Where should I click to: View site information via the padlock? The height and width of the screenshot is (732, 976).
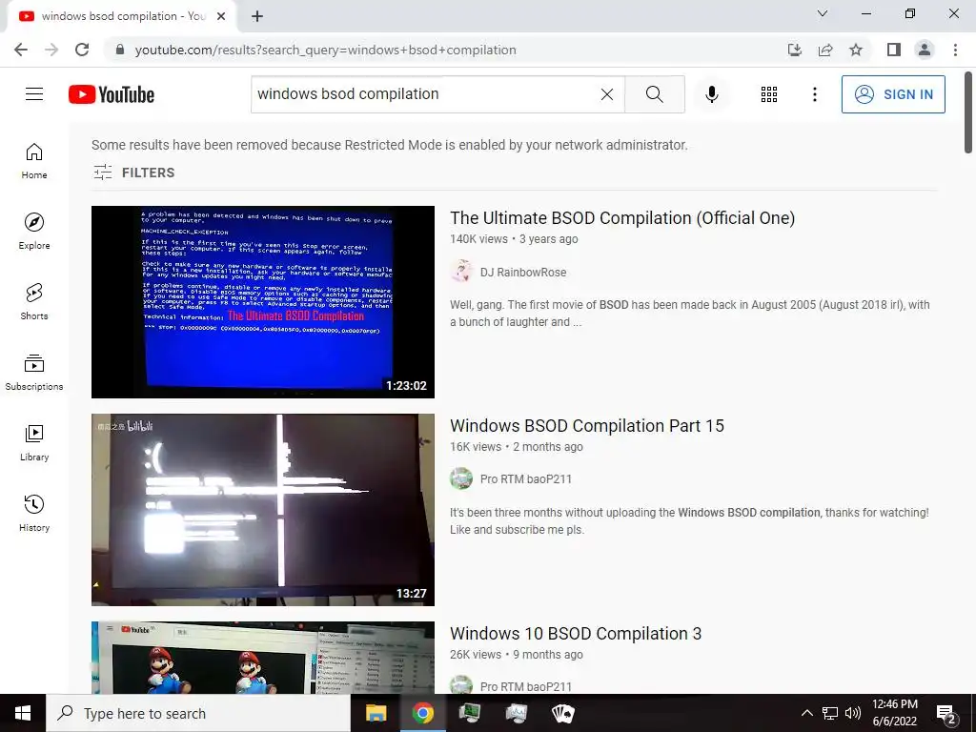click(120, 50)
